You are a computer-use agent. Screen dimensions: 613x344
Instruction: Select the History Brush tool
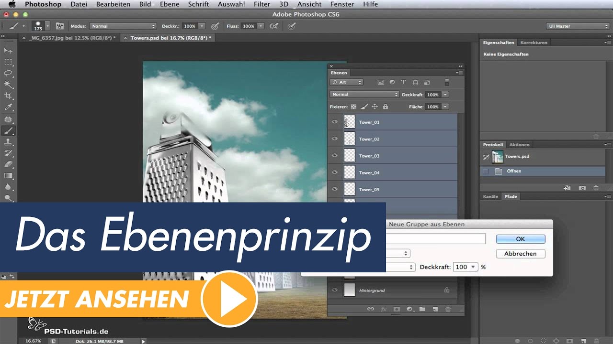click(8, 154)
